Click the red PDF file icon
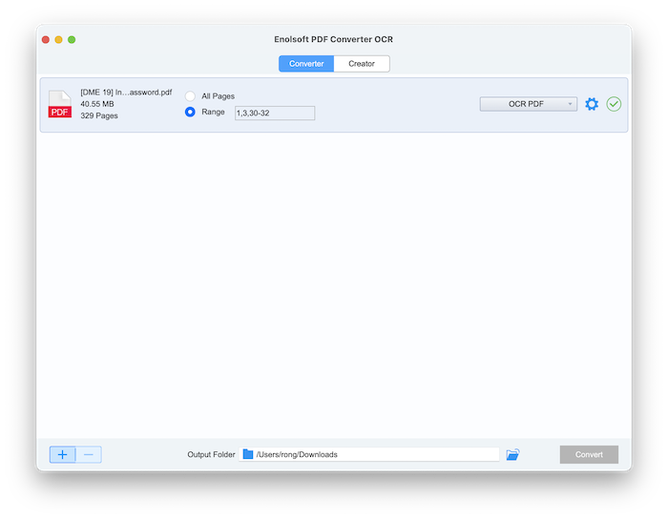The height and width of the screenshot is (519, 668). (x=59, y=104)
